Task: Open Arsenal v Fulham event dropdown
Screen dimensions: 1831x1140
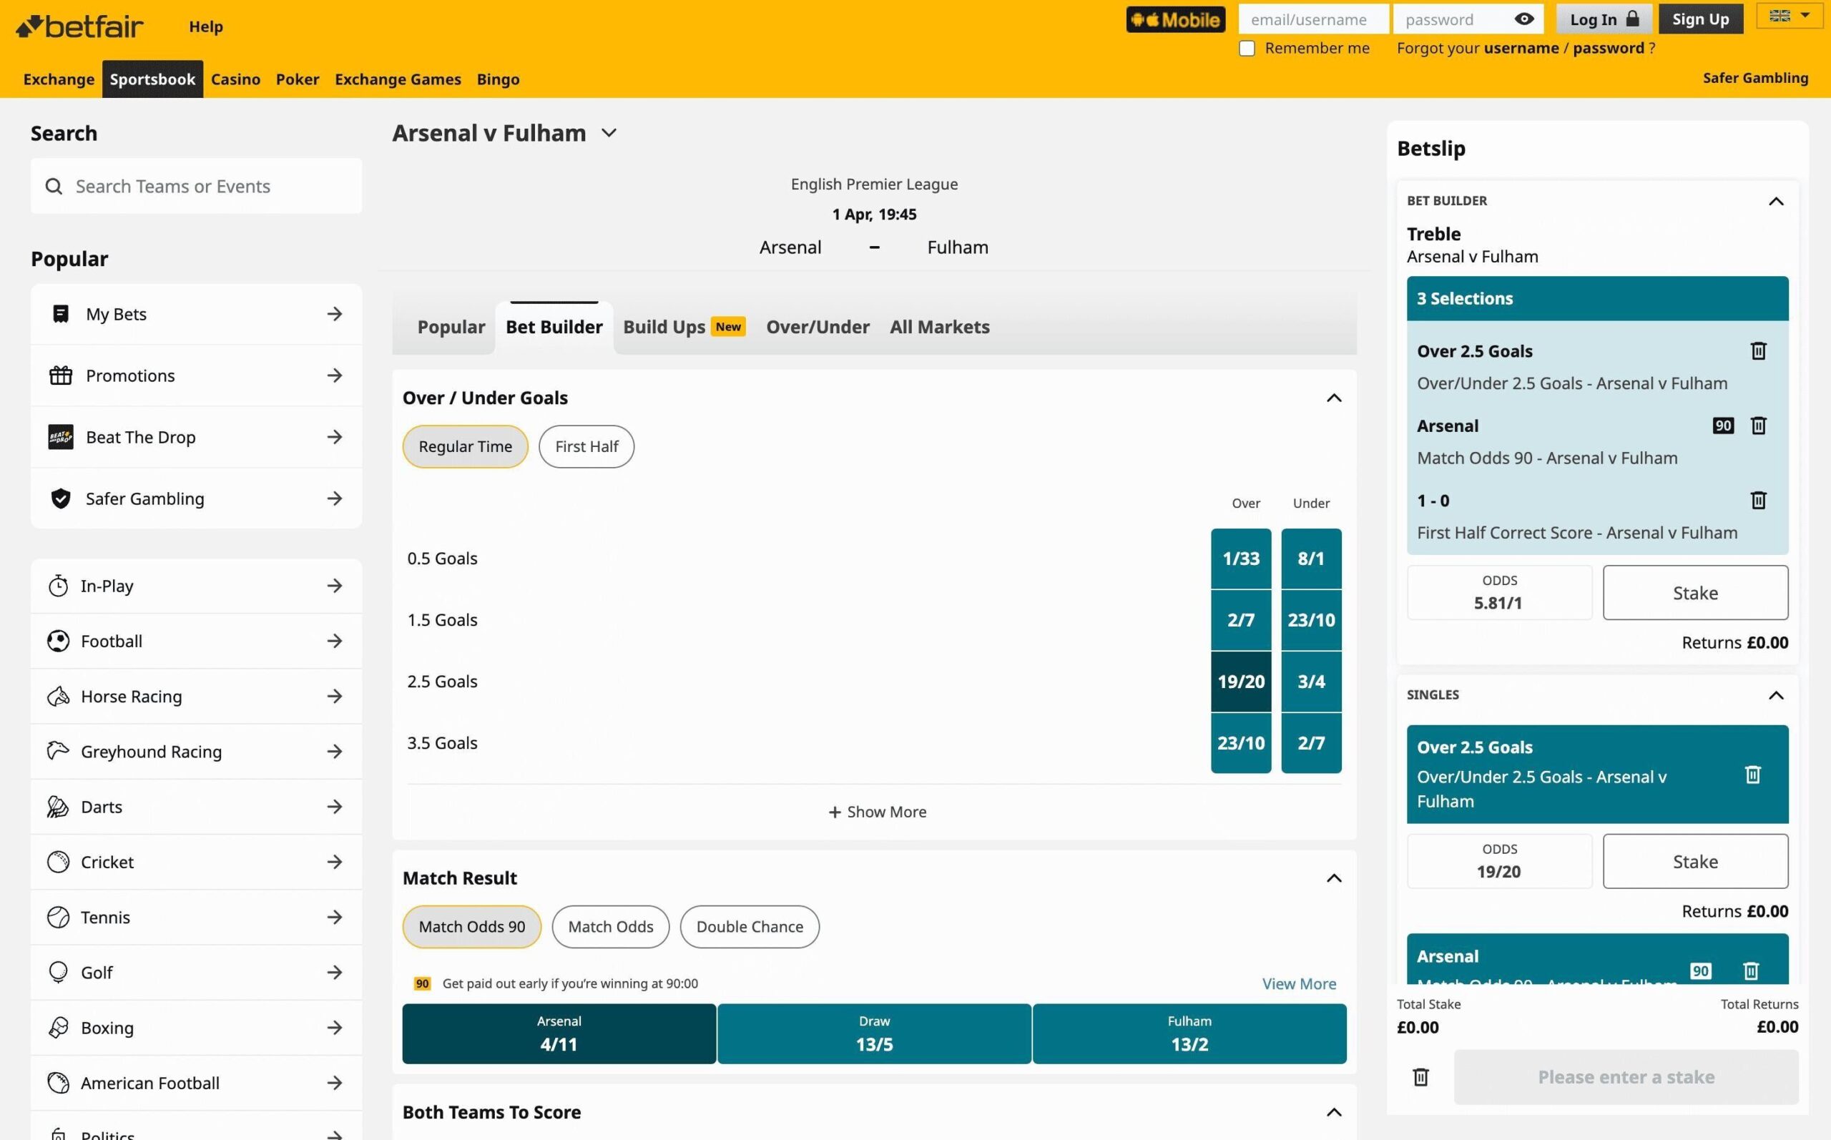Action: click(x=609, y=134)
